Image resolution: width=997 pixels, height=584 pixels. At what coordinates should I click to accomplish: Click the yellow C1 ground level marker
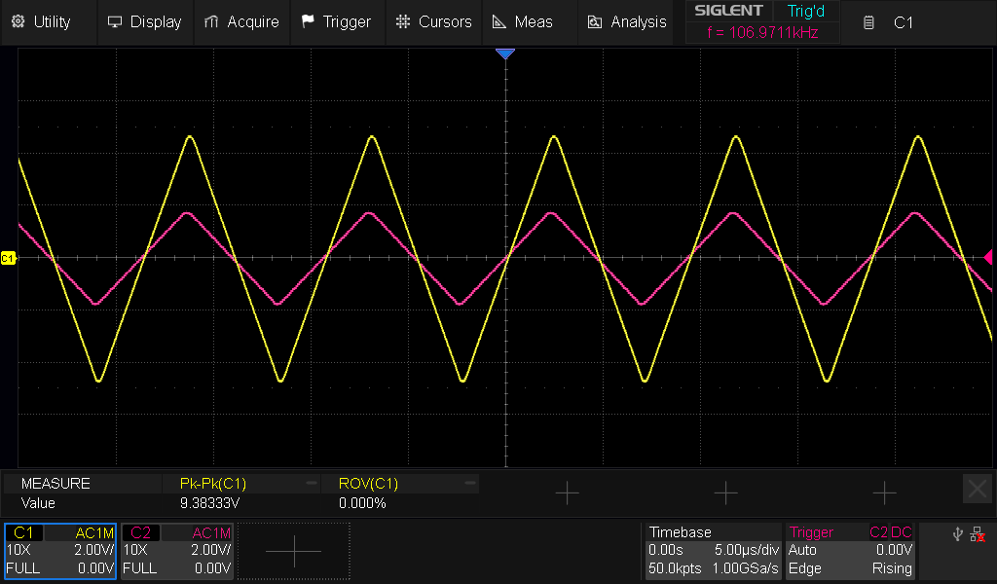point(8,258)
